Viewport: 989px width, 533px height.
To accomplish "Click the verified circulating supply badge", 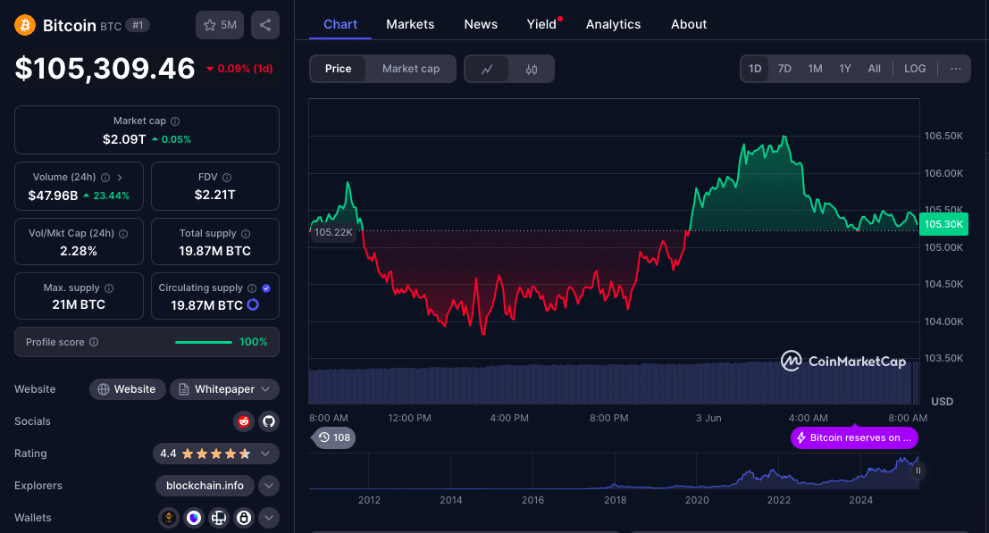I will click(x=266, y=287).
